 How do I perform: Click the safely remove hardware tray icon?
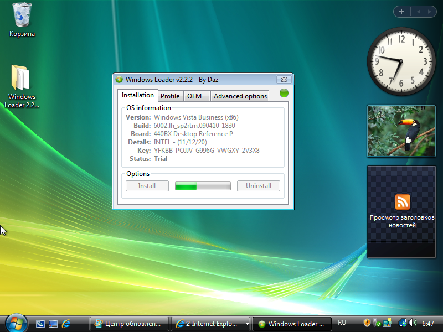pyautogui.click(x=377, y=323)
